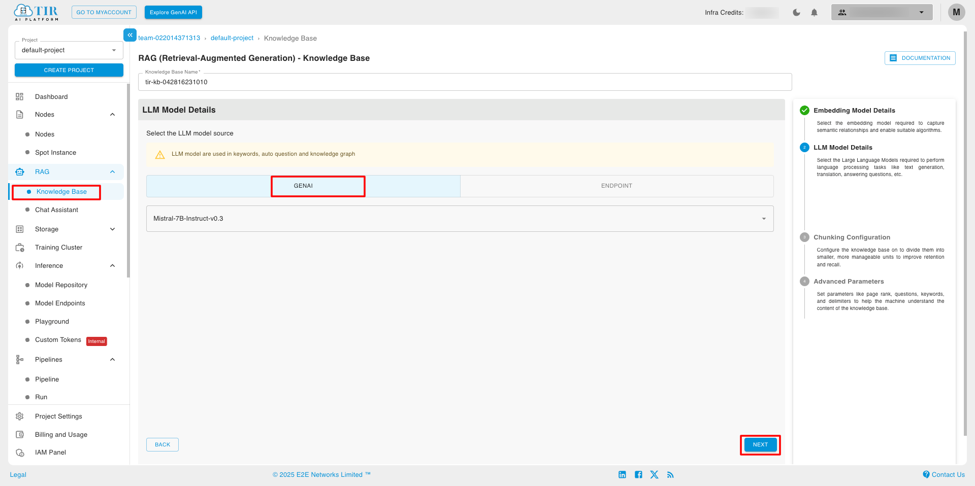Follow team-022014371313 breadcrumb link
The width and height of the screenshot is (975, 486).
point(169,38)
